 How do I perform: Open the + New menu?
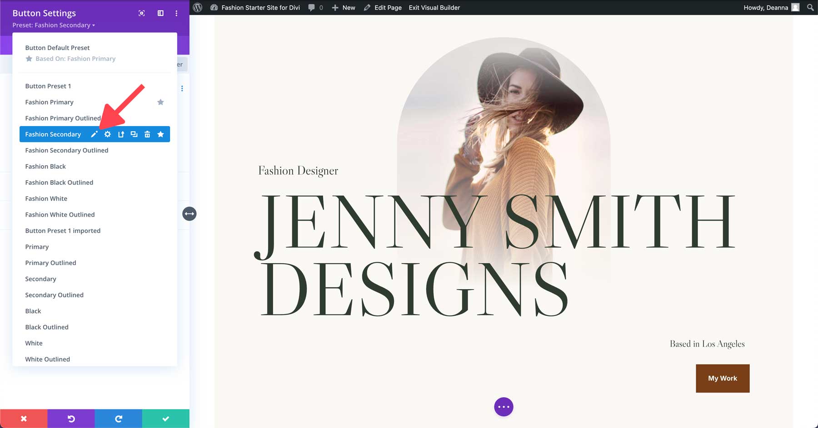tap(344, 7)
